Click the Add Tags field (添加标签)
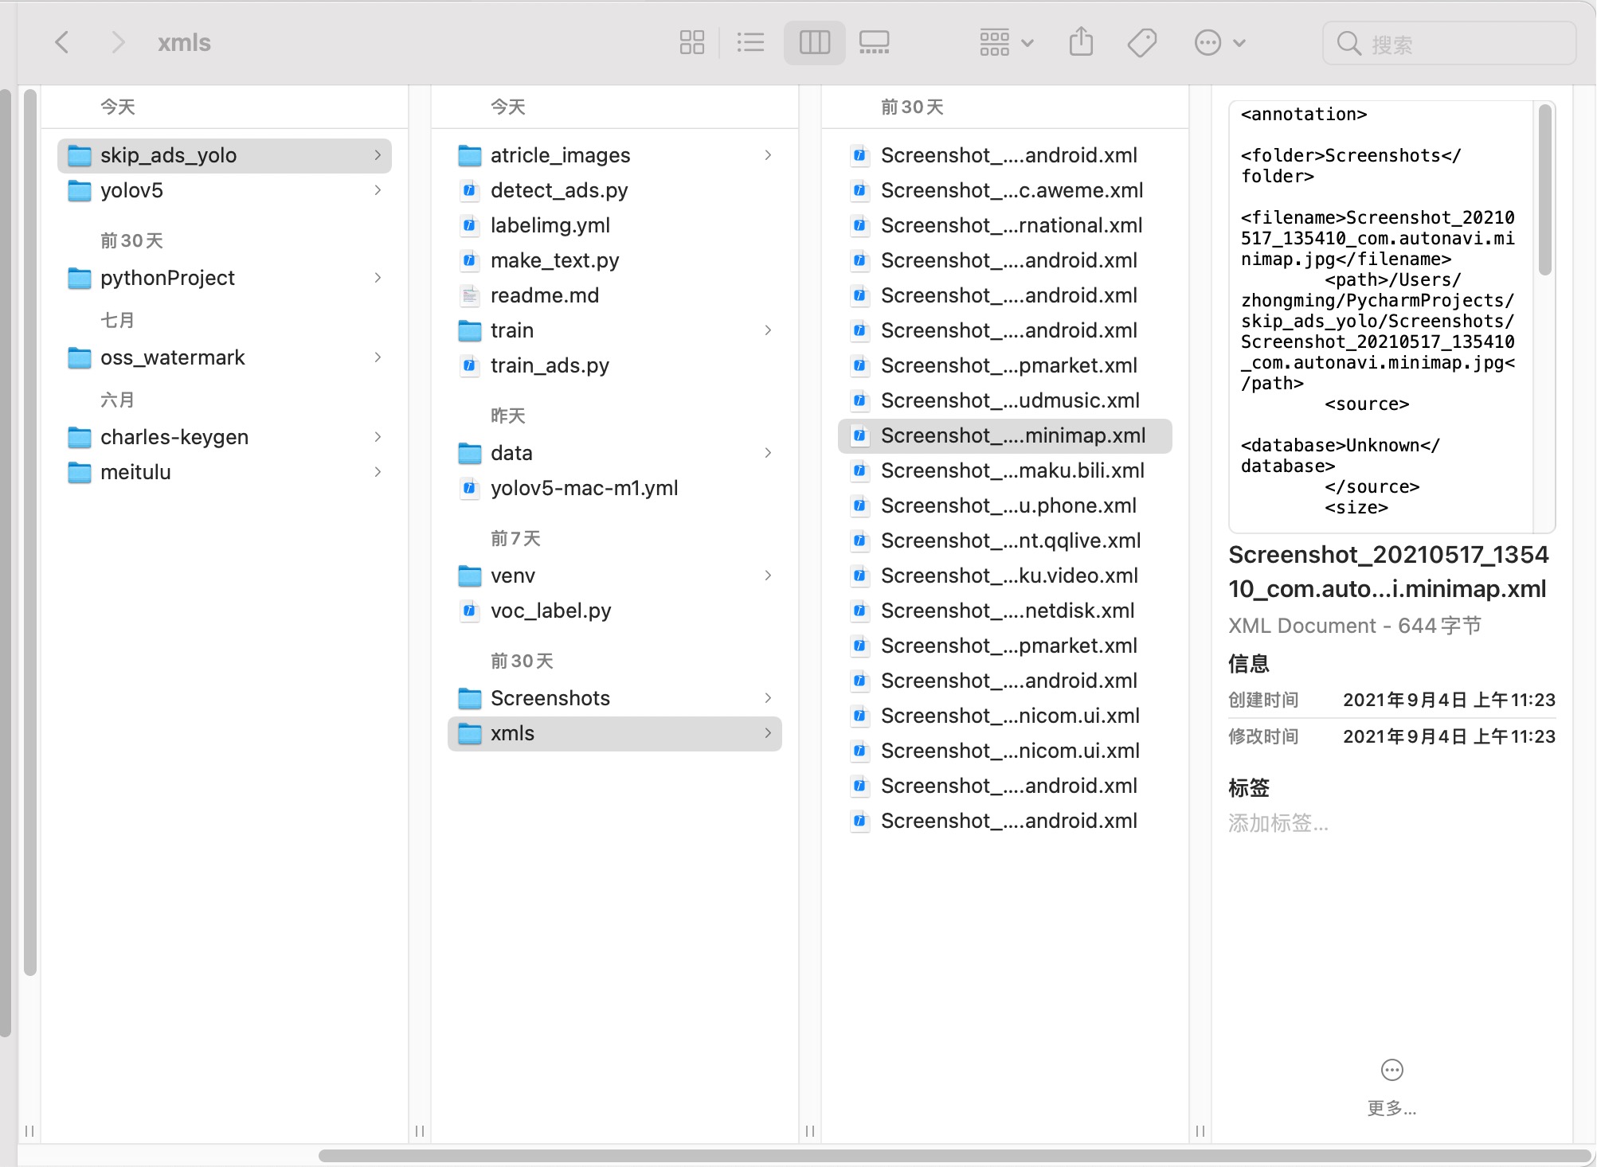The width and height of the screenshot is (1597, 1167). pos(1279,822)
